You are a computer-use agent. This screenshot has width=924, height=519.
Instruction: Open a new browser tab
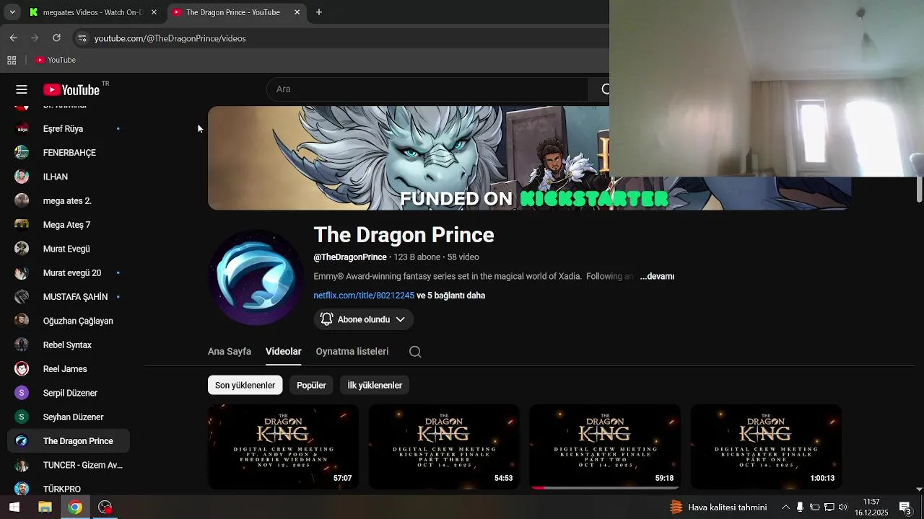pos(319,12)
